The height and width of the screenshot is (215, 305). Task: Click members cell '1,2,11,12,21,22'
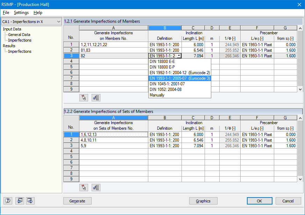[114, 45]
